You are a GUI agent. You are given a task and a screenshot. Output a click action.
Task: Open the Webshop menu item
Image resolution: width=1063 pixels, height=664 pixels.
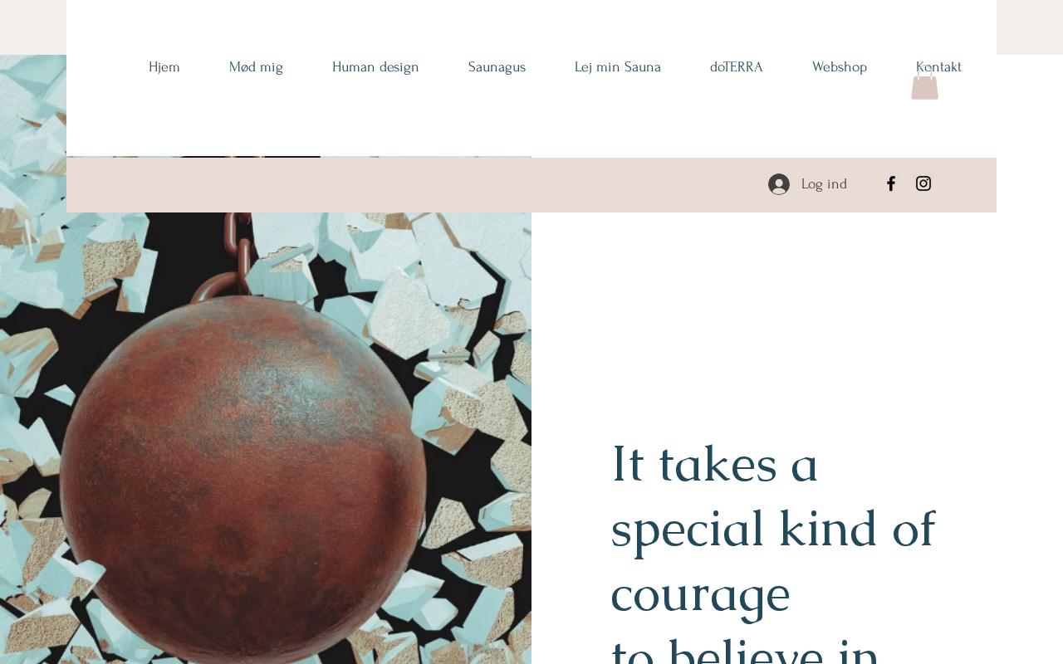click(840, 67)
